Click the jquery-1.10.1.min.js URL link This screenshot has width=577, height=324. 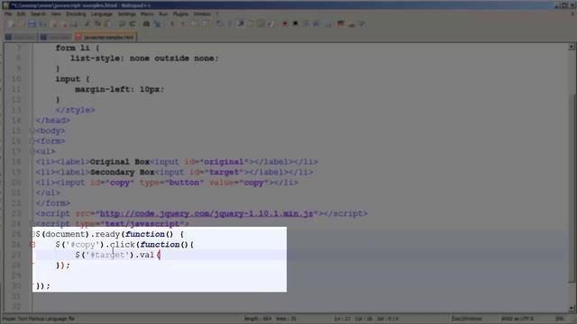click(206, 213)
